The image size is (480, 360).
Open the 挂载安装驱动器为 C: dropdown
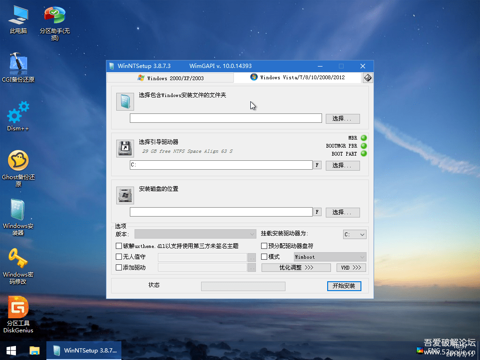click(354, 234)
